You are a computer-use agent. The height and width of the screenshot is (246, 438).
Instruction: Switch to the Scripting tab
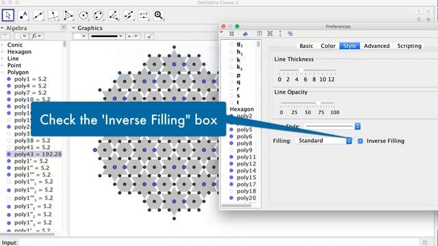coord(409,46)
